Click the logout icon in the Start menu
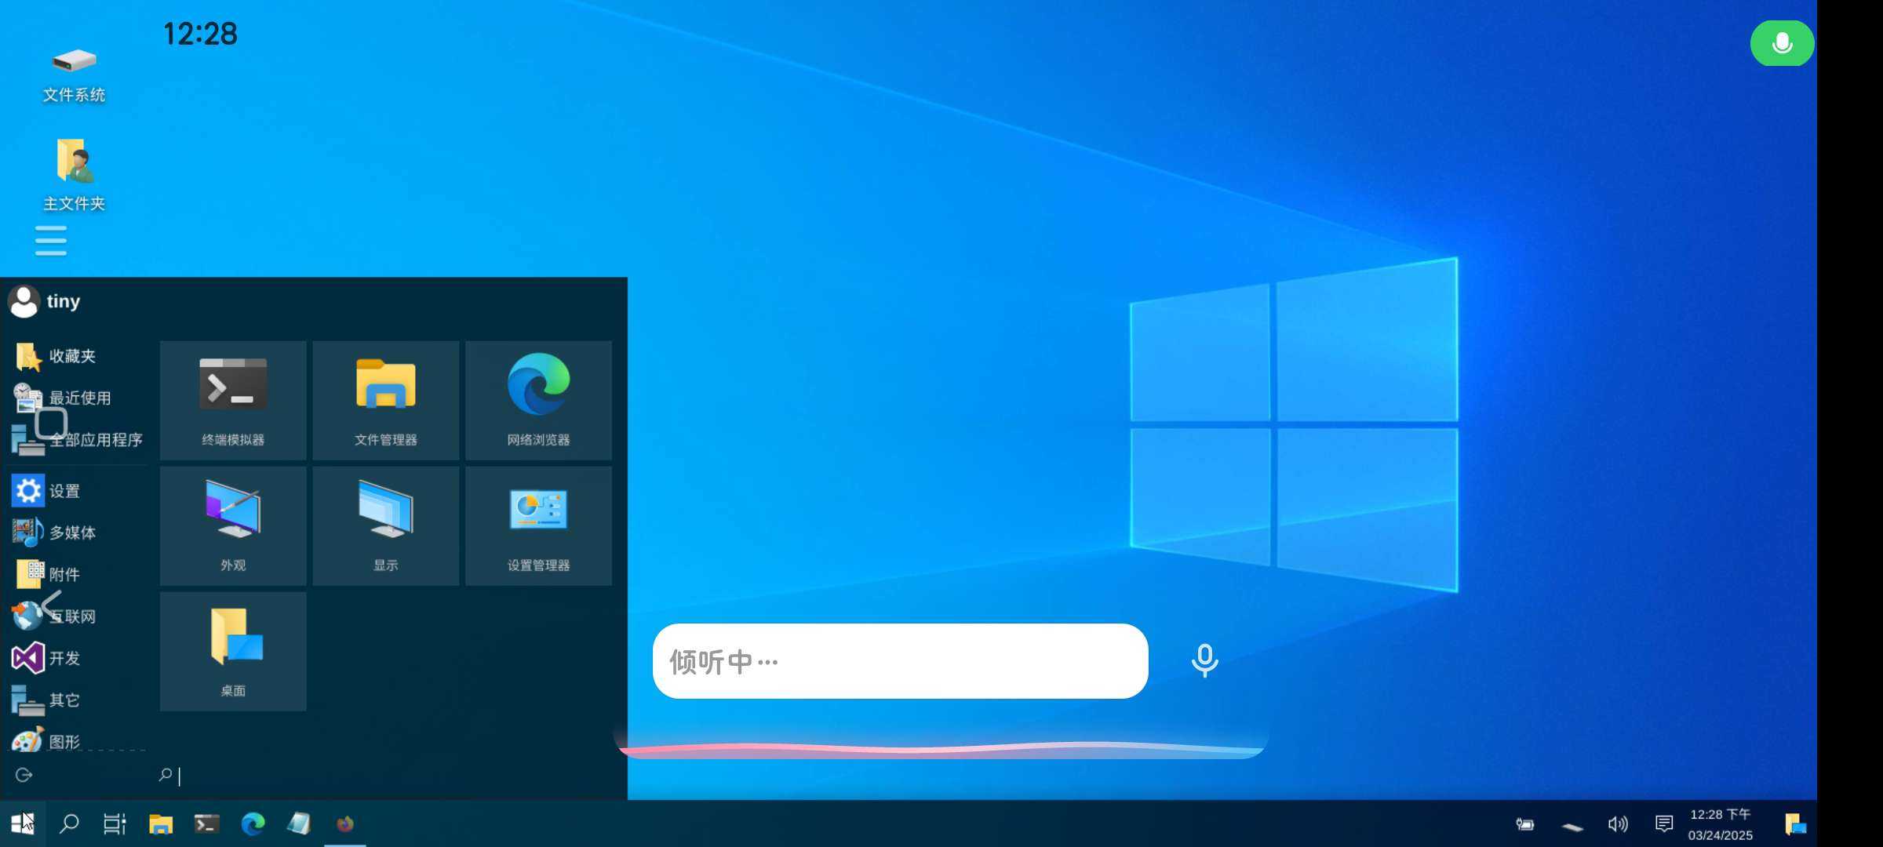The width and height of the screenshot is (1883, 847). 24,775
